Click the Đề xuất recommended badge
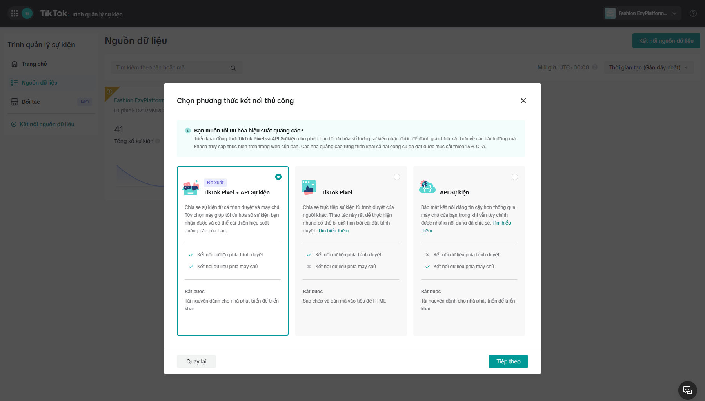705x401 pixels. click(x=215, y=183)
